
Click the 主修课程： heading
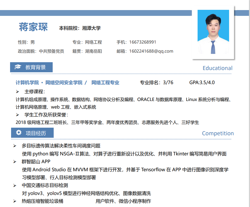coord(35,92)
